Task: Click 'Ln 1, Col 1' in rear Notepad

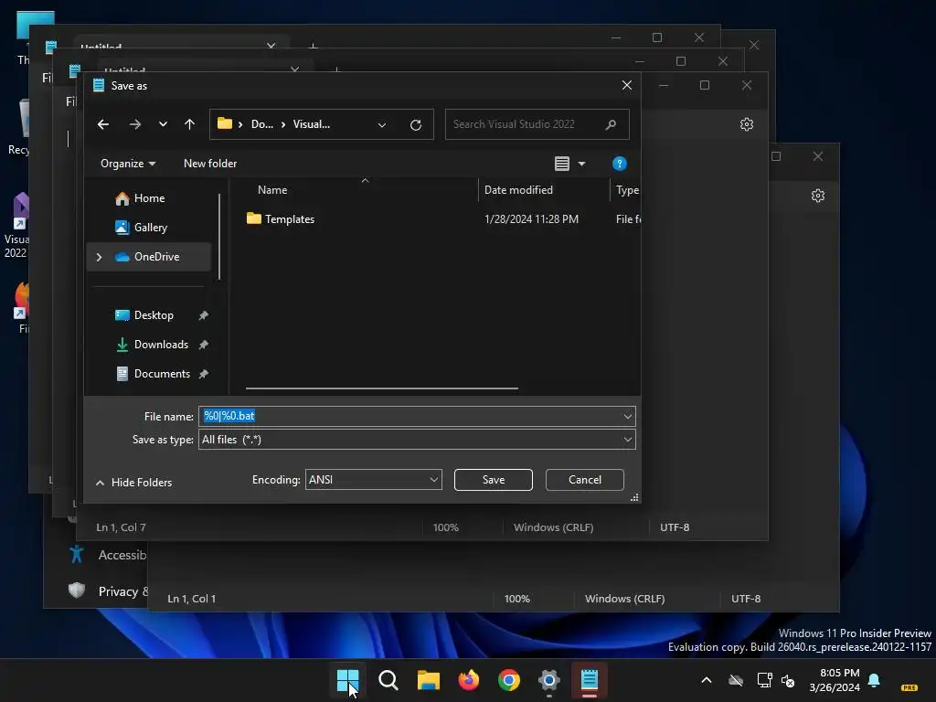Action: pos(192,598)
